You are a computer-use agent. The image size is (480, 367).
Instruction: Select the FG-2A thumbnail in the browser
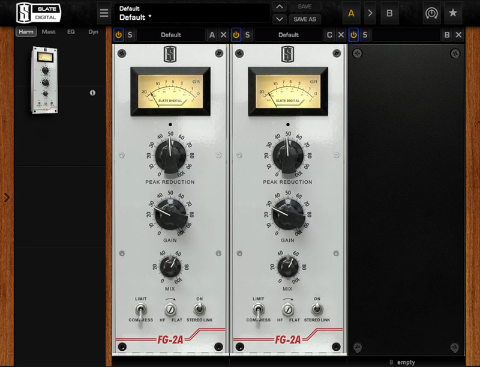click(x=44, y=80)
